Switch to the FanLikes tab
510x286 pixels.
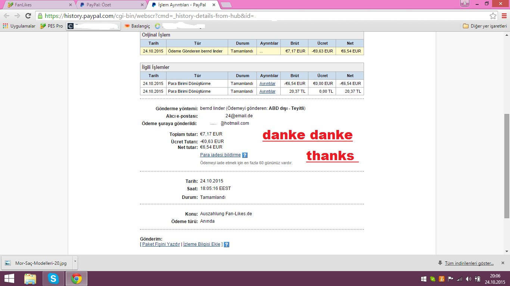coord(37,5)
